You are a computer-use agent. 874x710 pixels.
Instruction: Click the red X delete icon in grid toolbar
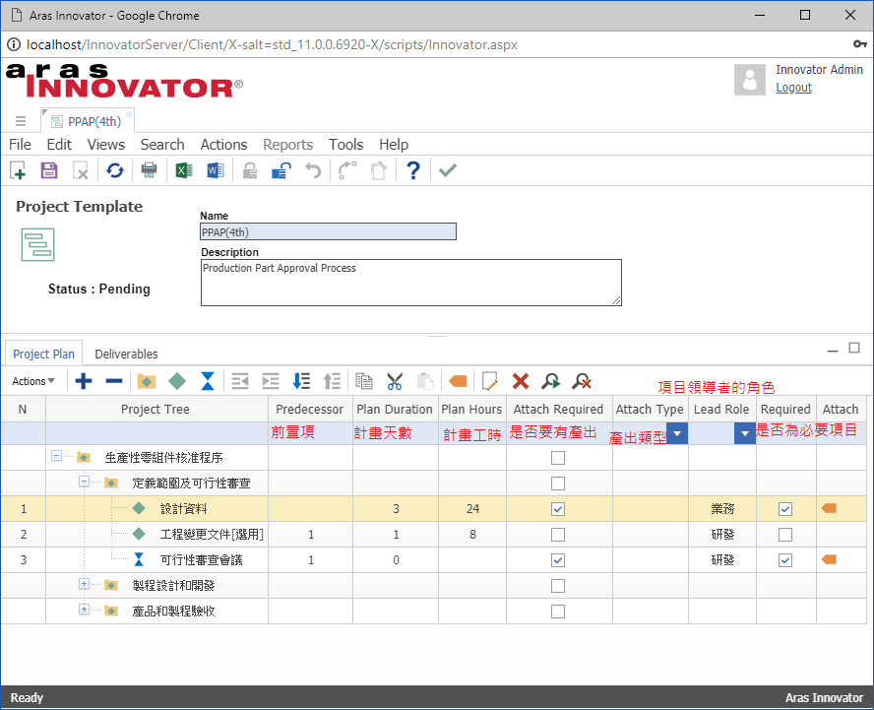point(521,381)
